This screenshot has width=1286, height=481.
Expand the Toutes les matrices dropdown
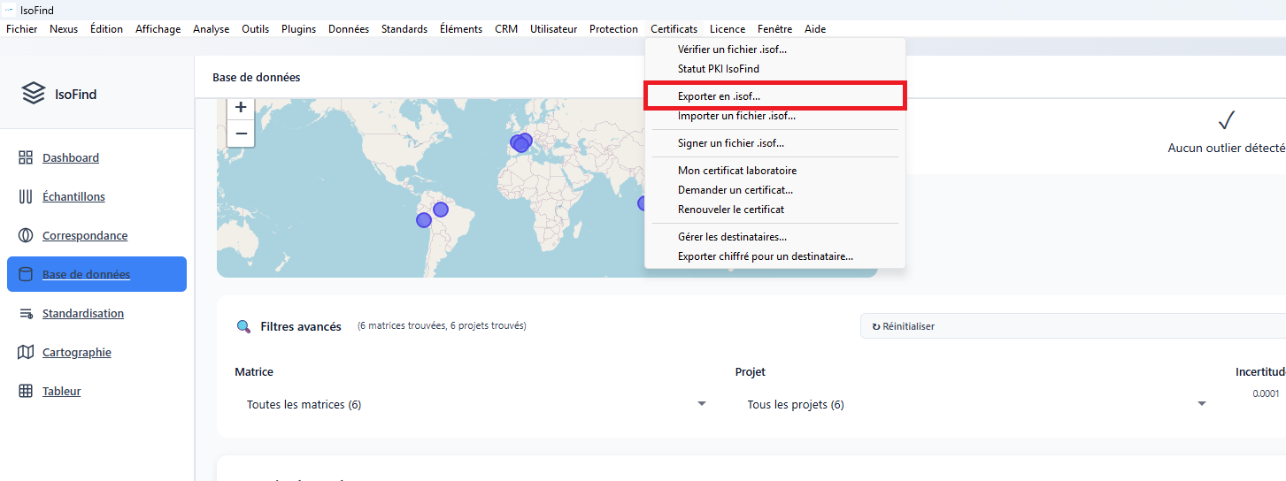pyautogui.click(x=475, y=404)
